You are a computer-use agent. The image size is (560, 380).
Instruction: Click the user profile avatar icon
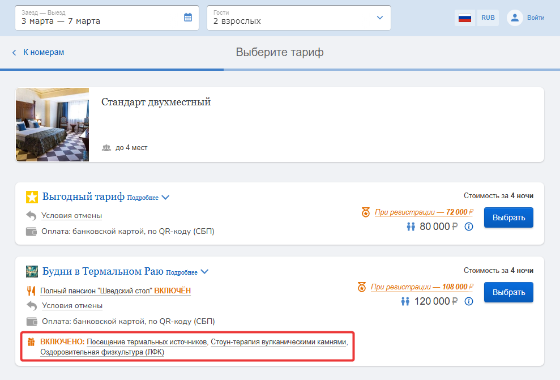515,18
